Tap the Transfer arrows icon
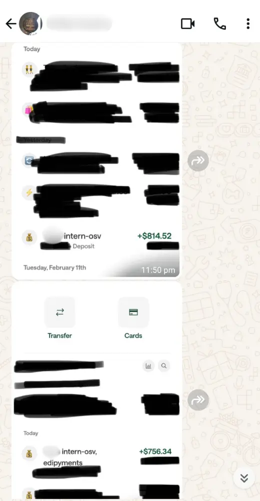This screenshot has height=501, width=260. point(59,312)
